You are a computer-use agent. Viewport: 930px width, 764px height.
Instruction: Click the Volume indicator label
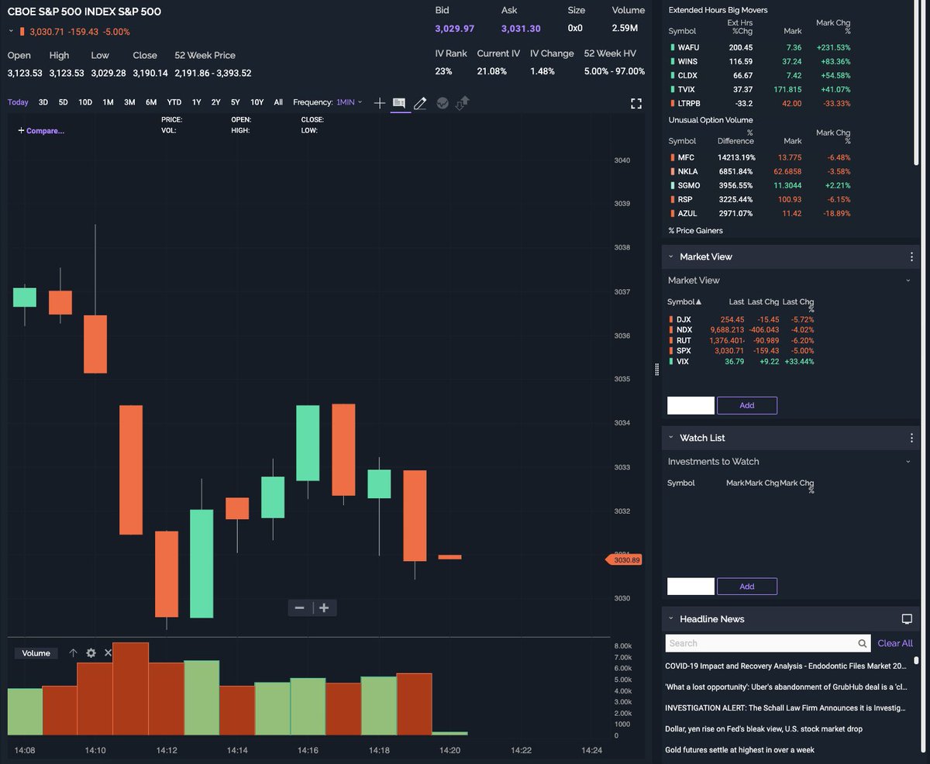click(36, 653)
